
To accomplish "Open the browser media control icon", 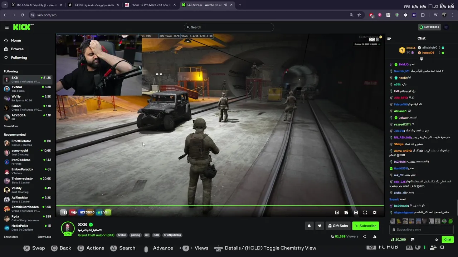I will coord(435,15).
